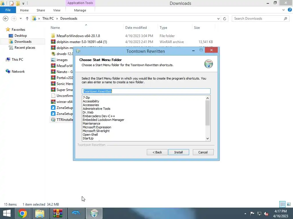The height and width of the screenshot is (219, 293).
Task: Select Accessibility in the folder list
Action: (x=91, y=101)
